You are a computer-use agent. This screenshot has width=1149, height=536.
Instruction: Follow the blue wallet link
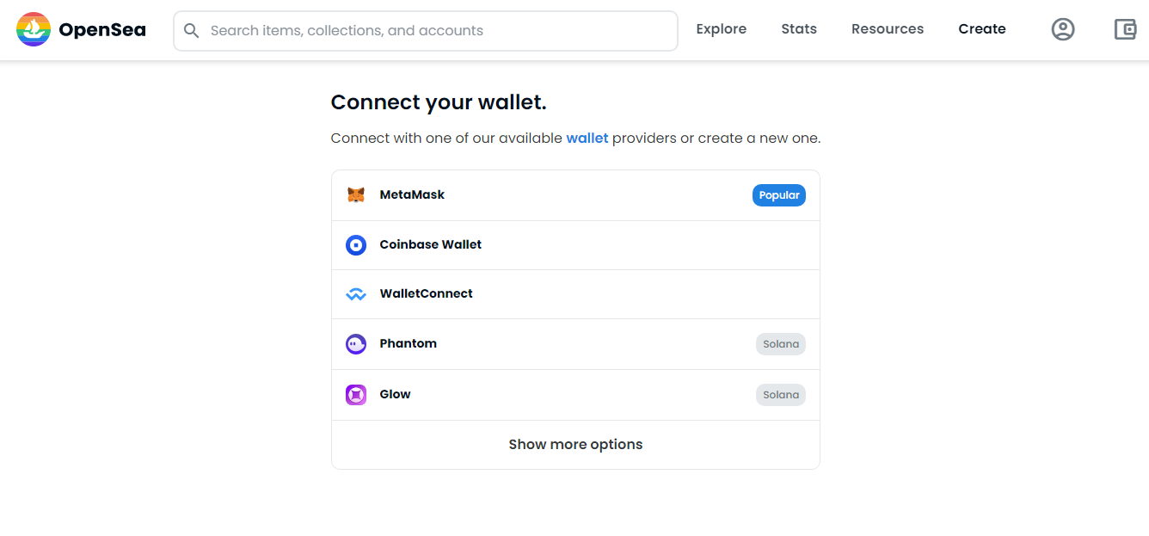(x=587, y=139)
